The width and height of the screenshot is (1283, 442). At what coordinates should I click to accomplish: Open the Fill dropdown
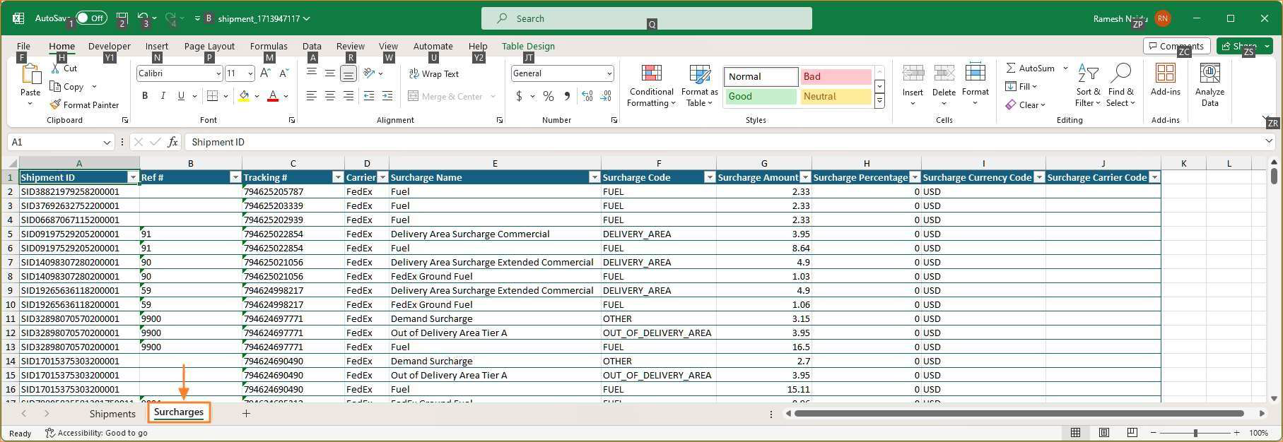point(1021,86)
